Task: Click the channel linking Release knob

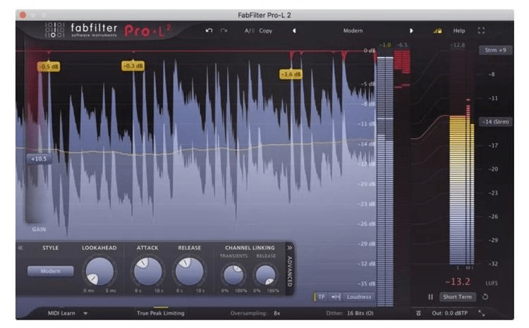Action: (x=265, y=274)
